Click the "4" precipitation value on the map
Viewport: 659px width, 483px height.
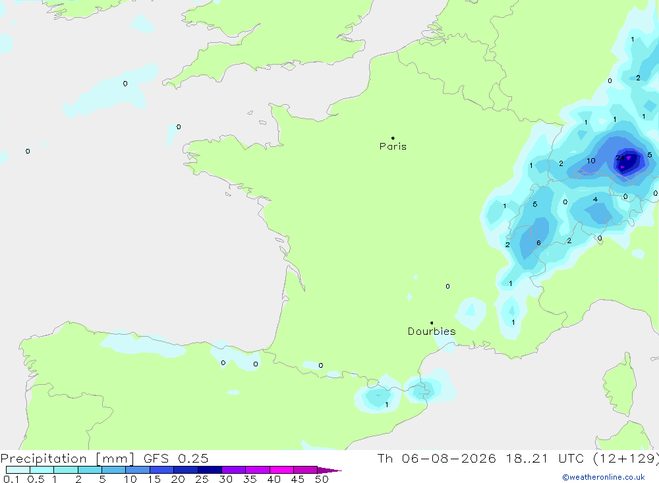595,199
